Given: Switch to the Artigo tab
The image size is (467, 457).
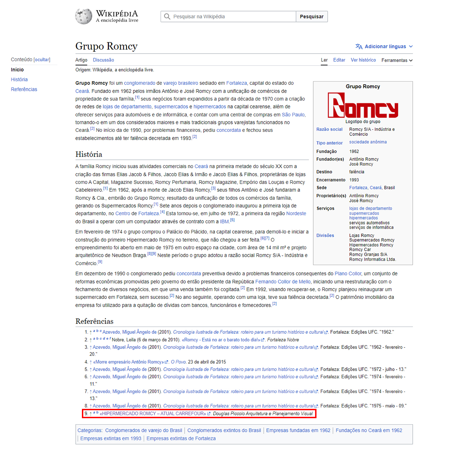Looking at the screenshot, I should point(81,60).
